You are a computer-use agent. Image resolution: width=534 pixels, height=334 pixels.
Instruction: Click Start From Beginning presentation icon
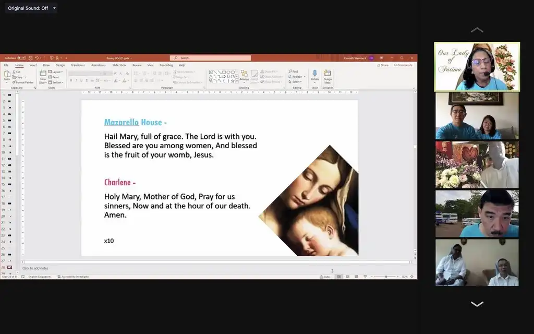click(x=52, y=58)
